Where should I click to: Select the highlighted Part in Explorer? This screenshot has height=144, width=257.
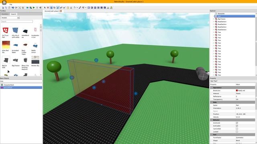(x=235, y=16)
